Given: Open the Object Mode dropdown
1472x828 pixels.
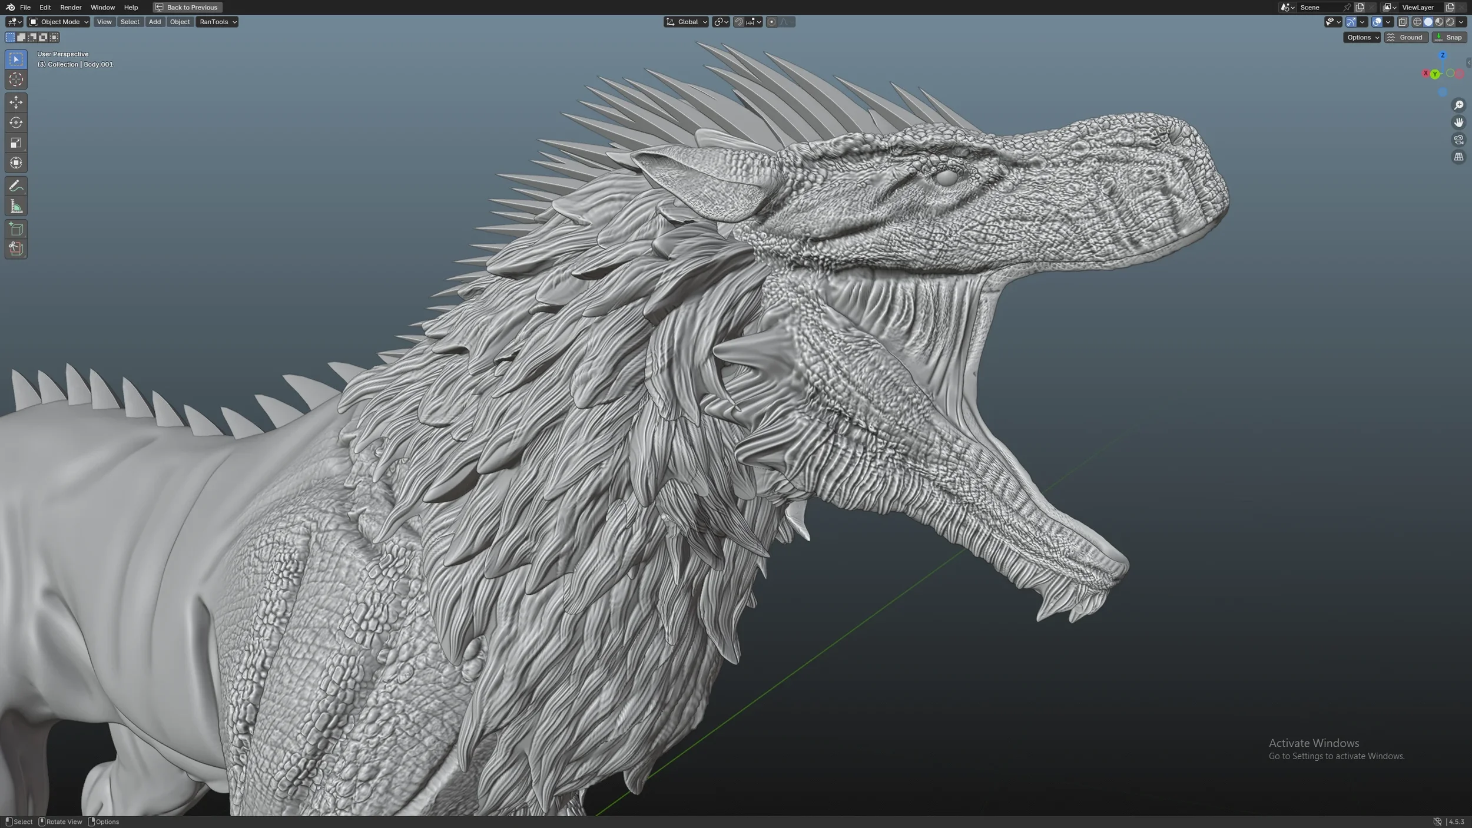Looking at the screenshot, I should pos(59,22).
